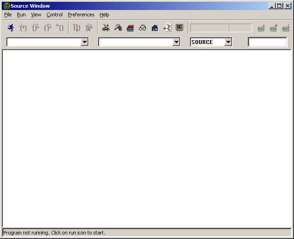Click the Next step-over icon

pos(35,28)
